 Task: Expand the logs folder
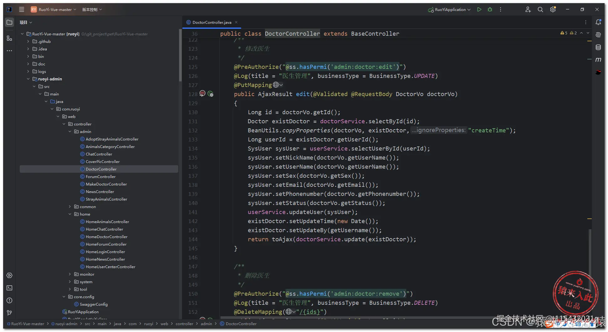(x=28, y=71)
